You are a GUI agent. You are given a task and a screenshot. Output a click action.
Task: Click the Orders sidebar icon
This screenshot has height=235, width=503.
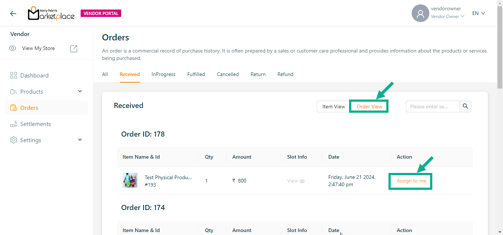point(14,108)
